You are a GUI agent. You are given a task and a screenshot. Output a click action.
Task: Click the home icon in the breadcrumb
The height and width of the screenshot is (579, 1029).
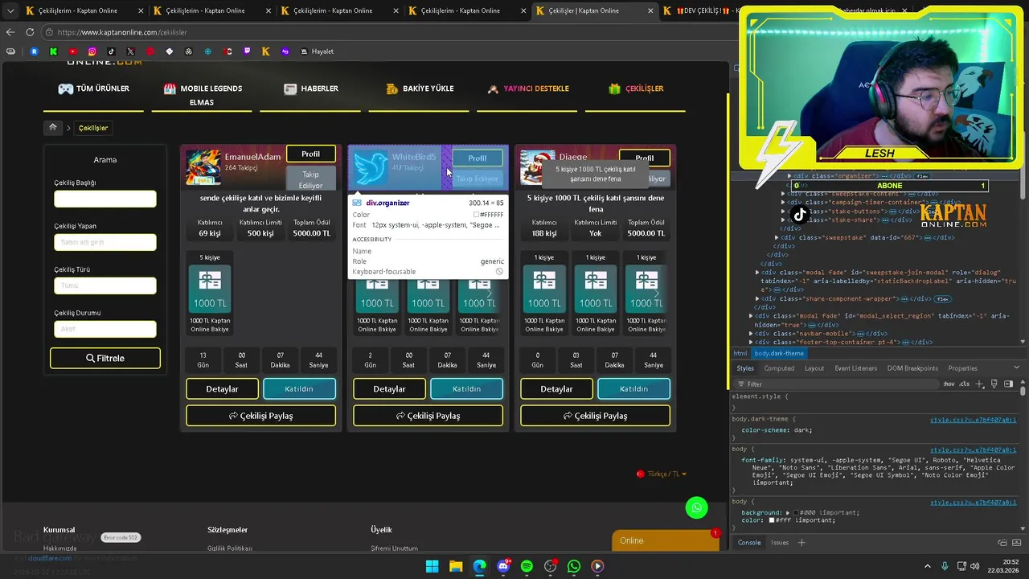pos(53,127)
